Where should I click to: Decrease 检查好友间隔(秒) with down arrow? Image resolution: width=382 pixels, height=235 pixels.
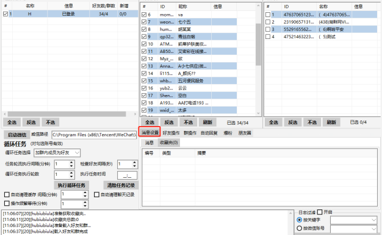click(x=134, y=166)
